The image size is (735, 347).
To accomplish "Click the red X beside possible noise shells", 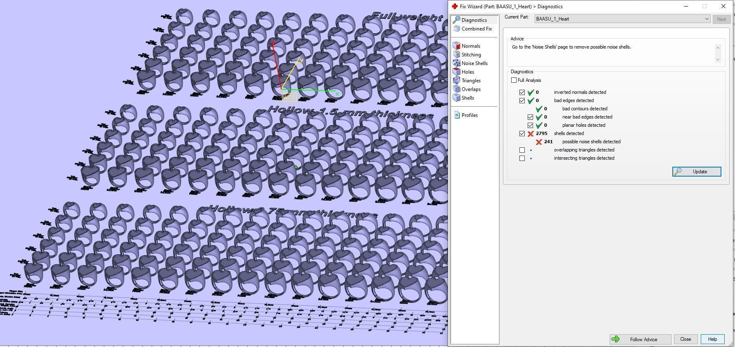I will point(539,142).
